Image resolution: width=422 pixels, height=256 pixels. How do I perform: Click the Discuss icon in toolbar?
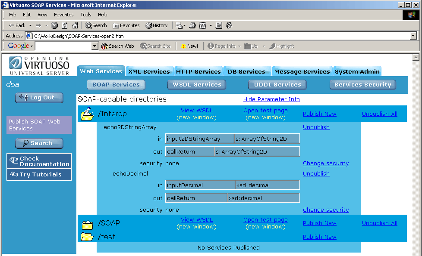[219, 25]
